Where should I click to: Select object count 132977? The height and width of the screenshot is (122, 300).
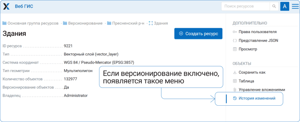tap(70, 79)
